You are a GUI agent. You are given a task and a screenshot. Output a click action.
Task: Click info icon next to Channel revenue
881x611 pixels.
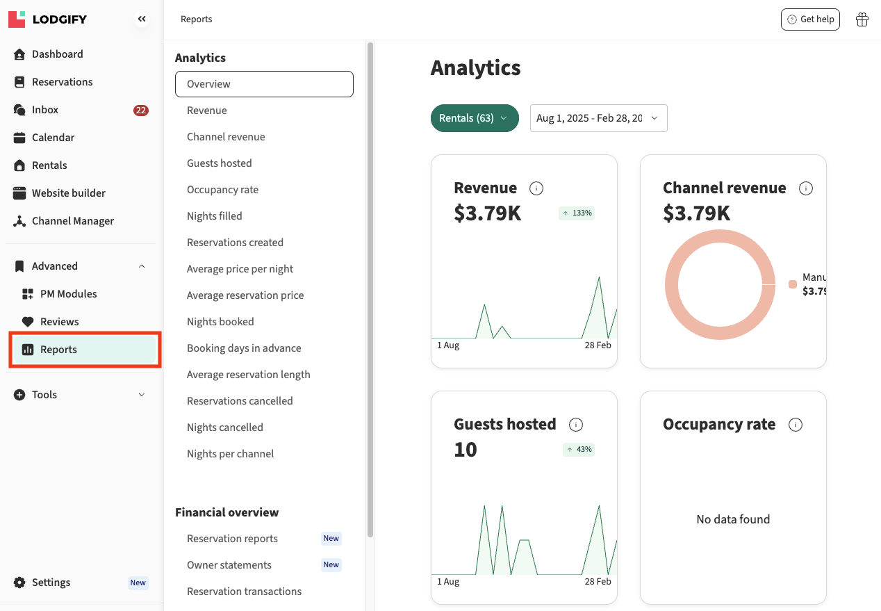click(806, 188)
